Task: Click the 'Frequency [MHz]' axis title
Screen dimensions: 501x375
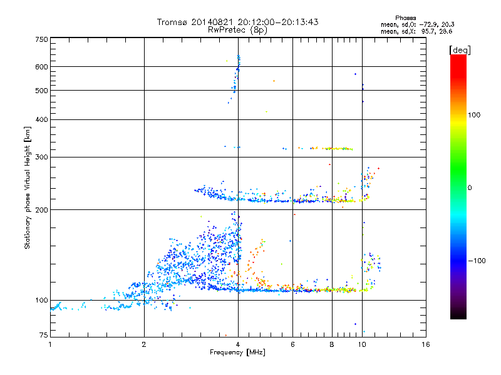Action: [x=238, y=352]
